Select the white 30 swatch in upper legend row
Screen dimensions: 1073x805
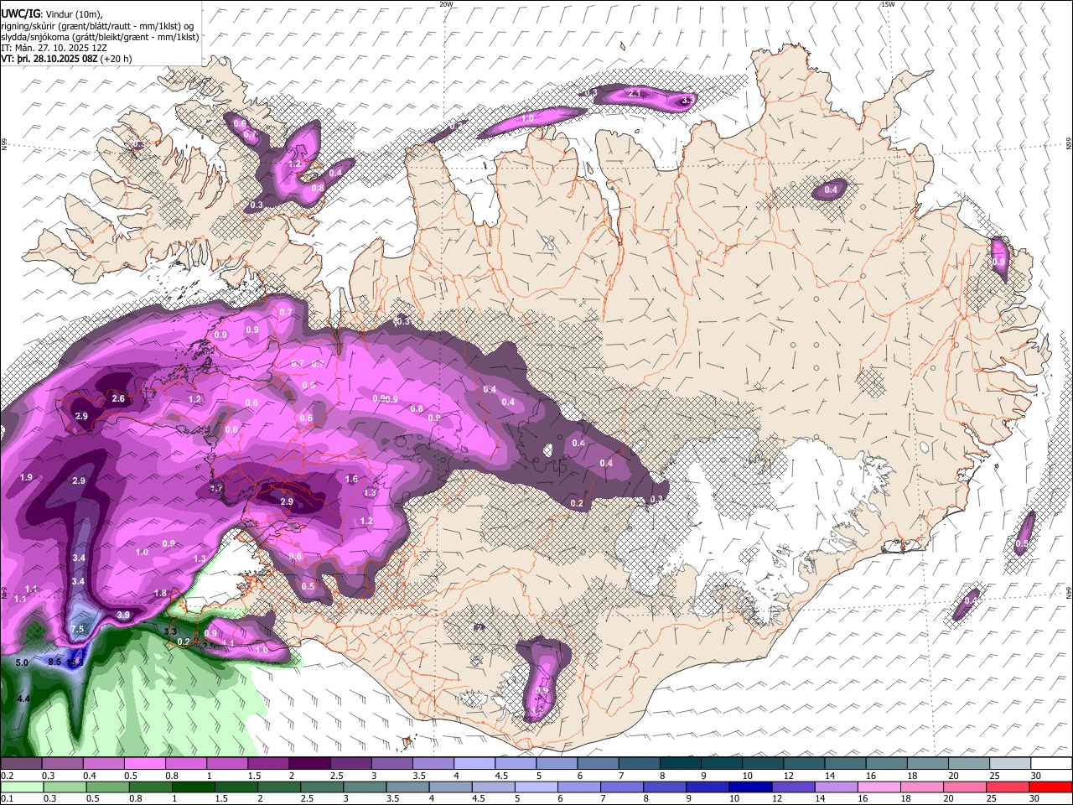(x=1051, y=764)
